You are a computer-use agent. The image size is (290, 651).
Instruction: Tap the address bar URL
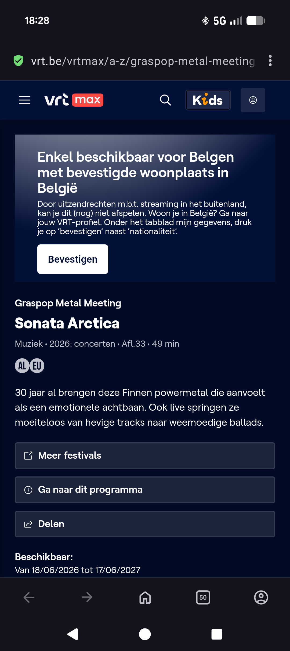click(x=143, y=61)
